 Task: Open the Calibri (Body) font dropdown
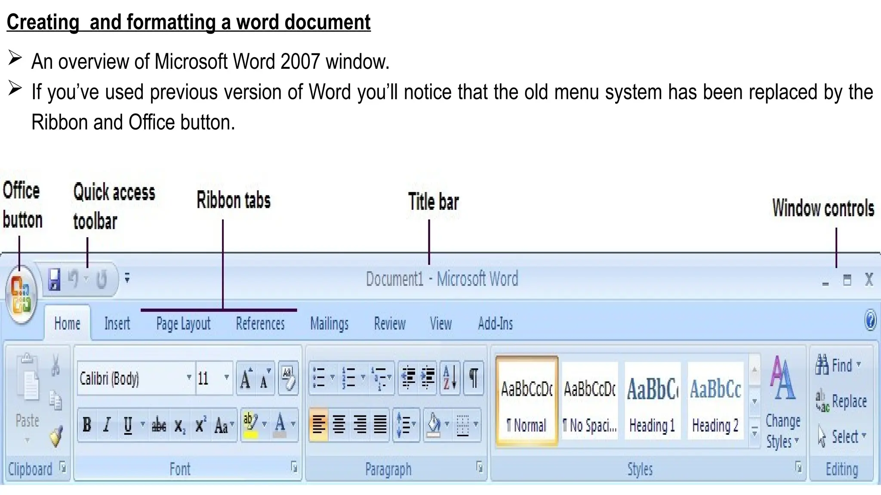[x=188, y=378]
